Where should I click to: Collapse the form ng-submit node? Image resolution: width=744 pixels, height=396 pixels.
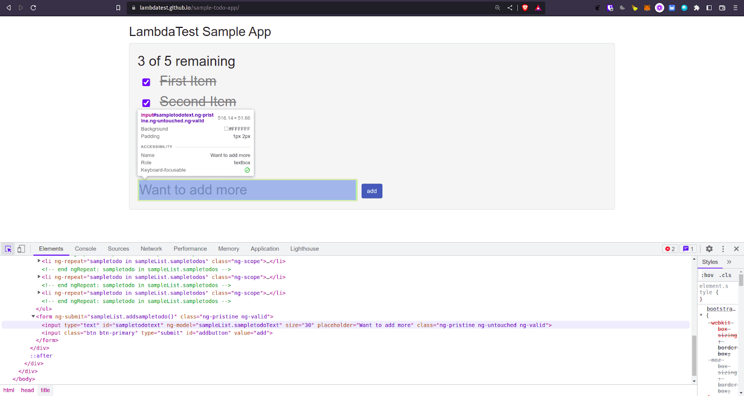tap(33, 317)
